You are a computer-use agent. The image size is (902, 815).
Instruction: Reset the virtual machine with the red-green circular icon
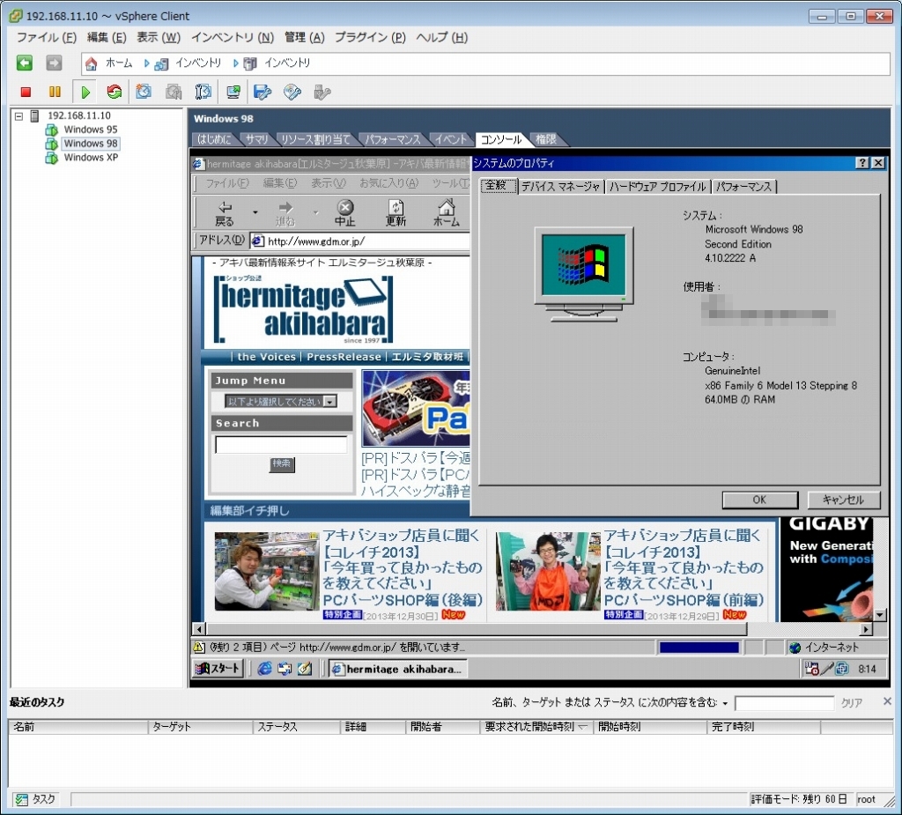click(114, 93)
